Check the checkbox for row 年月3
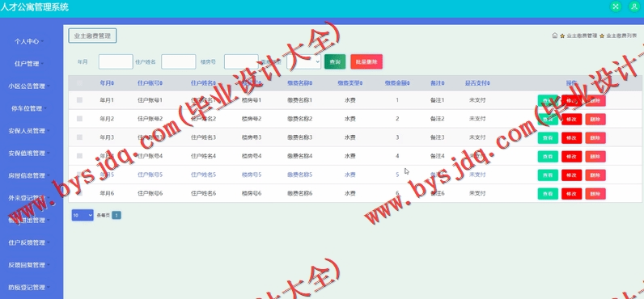This screenshot has width=644, height=299. coord(79,137)
